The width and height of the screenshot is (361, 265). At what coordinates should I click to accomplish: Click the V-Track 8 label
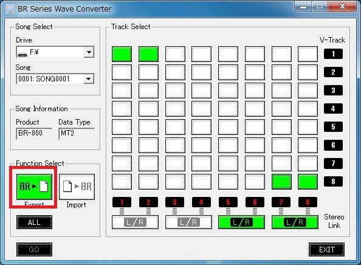point(333,181)
